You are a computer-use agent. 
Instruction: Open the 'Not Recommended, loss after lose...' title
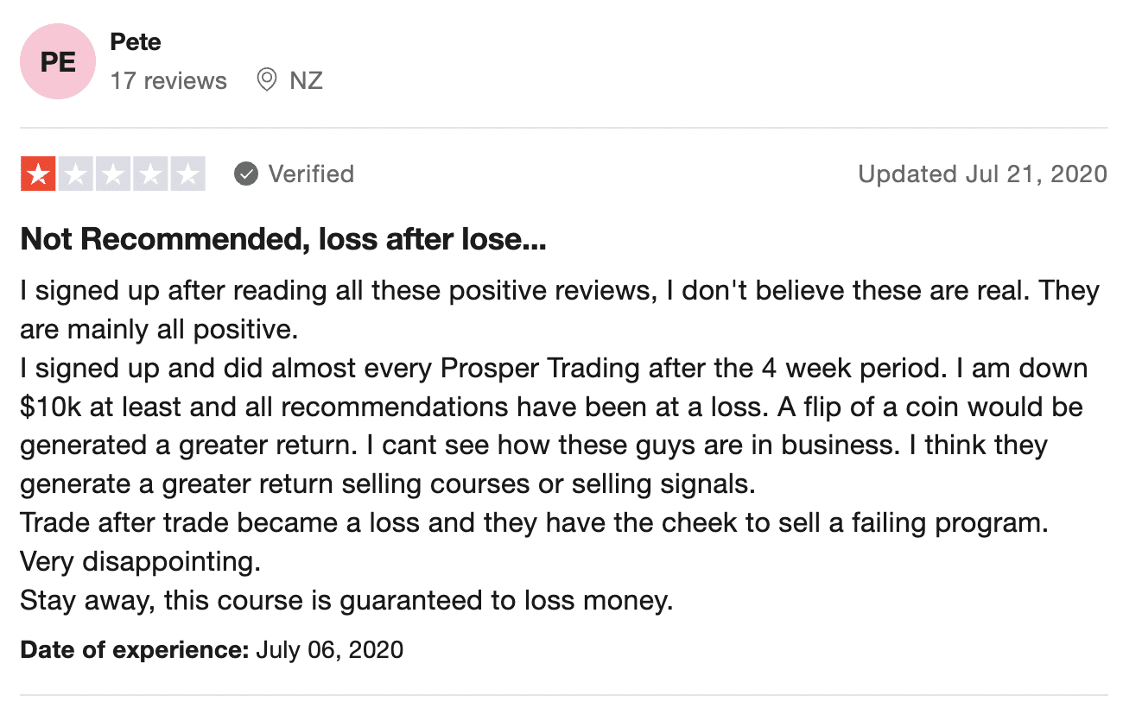(283, 240)
